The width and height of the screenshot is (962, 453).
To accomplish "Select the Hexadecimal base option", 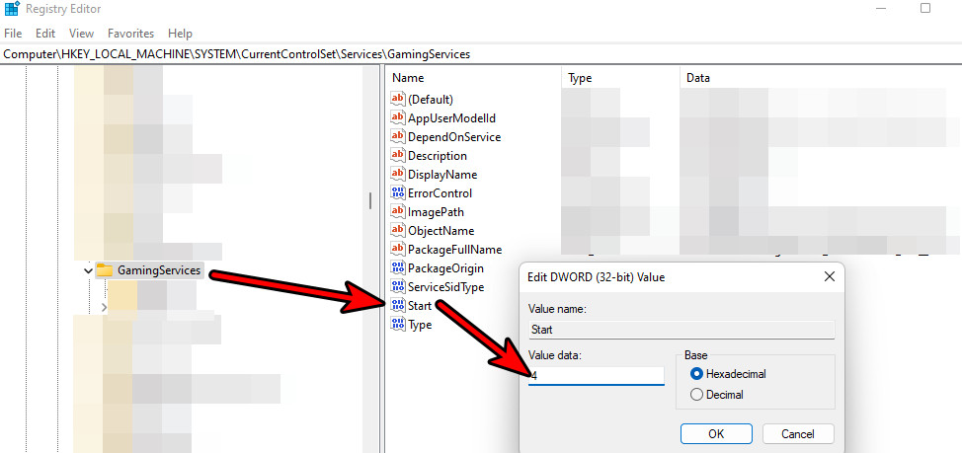I will pos(728,373).
